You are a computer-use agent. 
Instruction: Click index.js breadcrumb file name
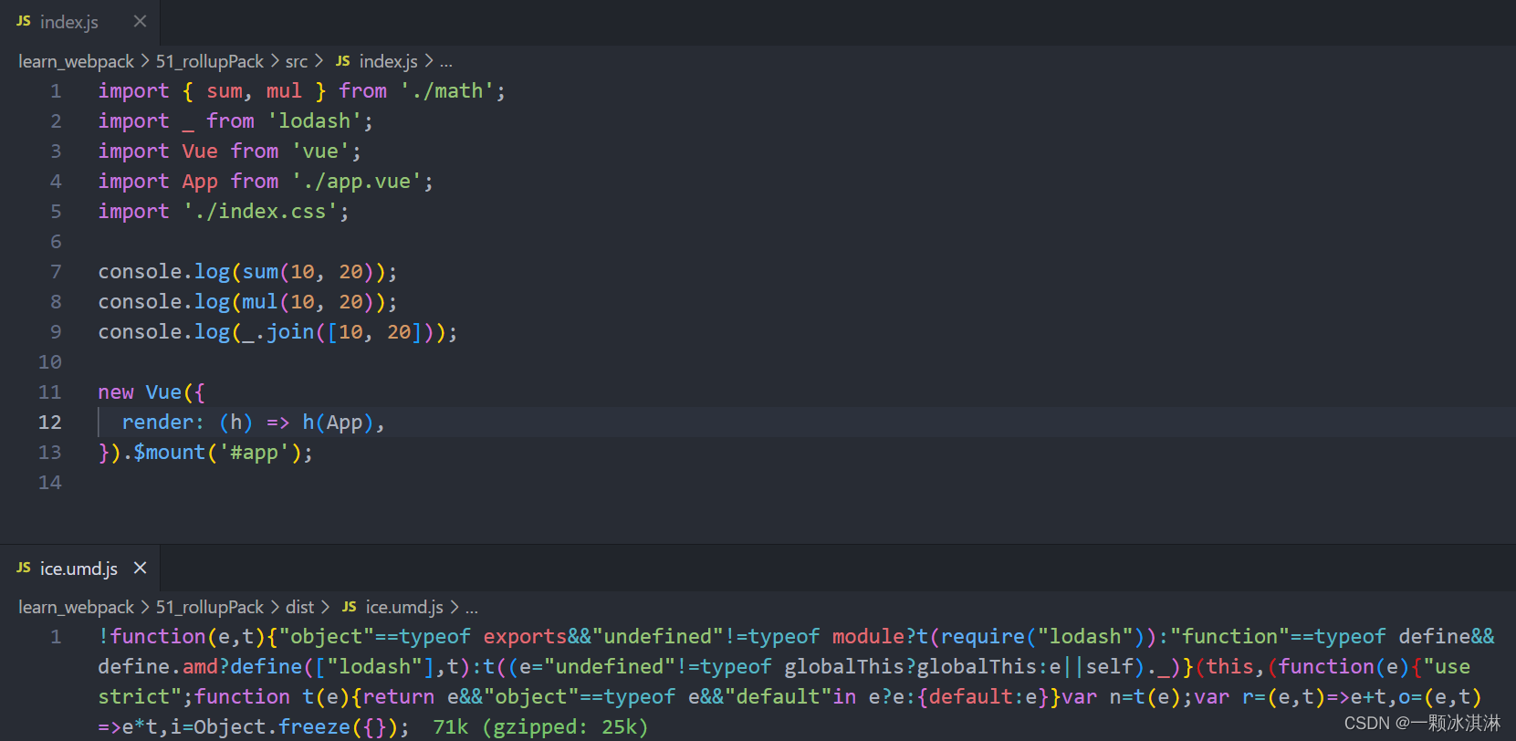388,61
